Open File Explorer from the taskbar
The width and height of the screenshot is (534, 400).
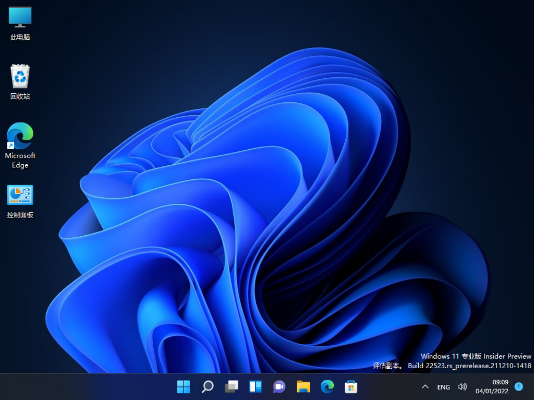pyautogui.click(x=303, y=386)
